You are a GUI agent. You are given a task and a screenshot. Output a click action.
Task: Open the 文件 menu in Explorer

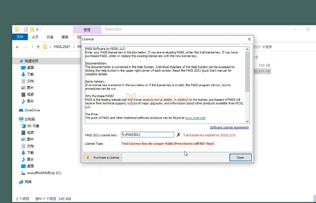pyautogui.click(x=20, y=37)
